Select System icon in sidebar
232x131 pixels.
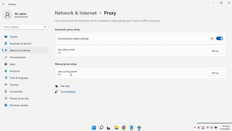click(6, 37)
